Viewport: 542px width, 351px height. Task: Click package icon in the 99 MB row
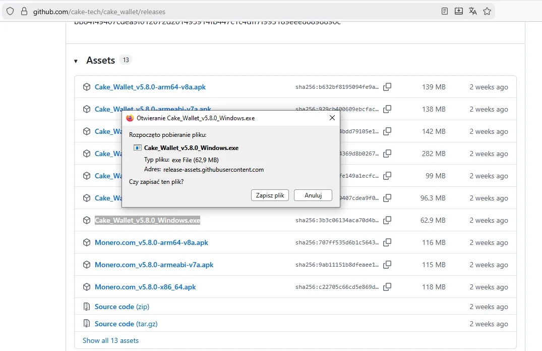[x=87, y=176]
